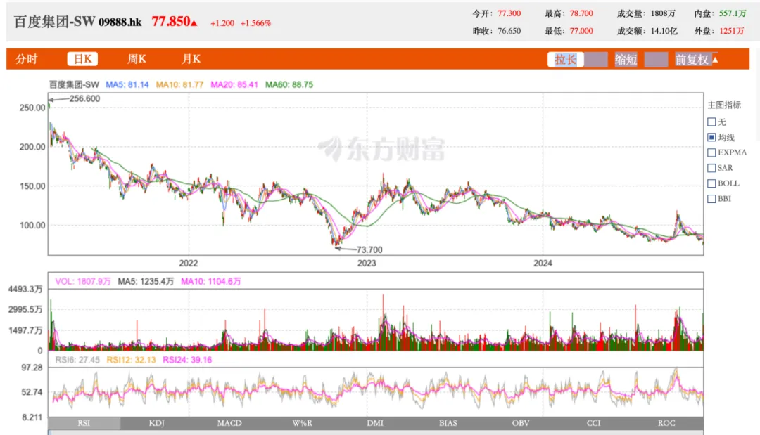Click the +1.566% change percentage
The width and height of the screenshot is (760, 435).
point(255,23)
